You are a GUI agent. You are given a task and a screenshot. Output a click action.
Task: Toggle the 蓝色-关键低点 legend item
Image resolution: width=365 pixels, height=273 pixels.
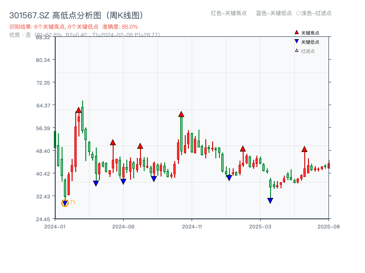click(274, 14)
